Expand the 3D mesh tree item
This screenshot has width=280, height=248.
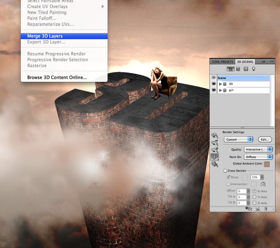(221, 84)
